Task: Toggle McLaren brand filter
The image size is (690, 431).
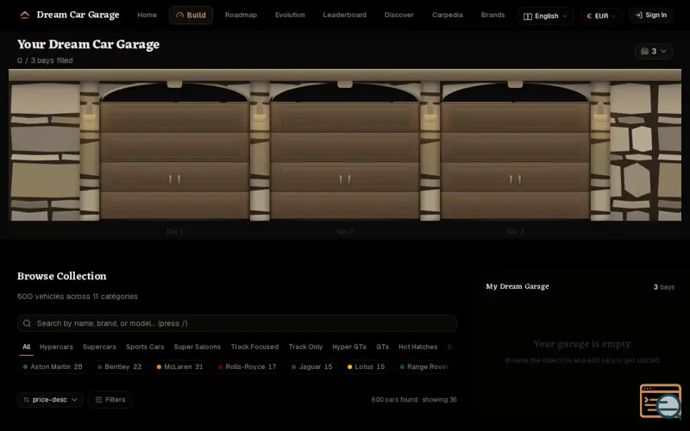Action: (179, 367)
